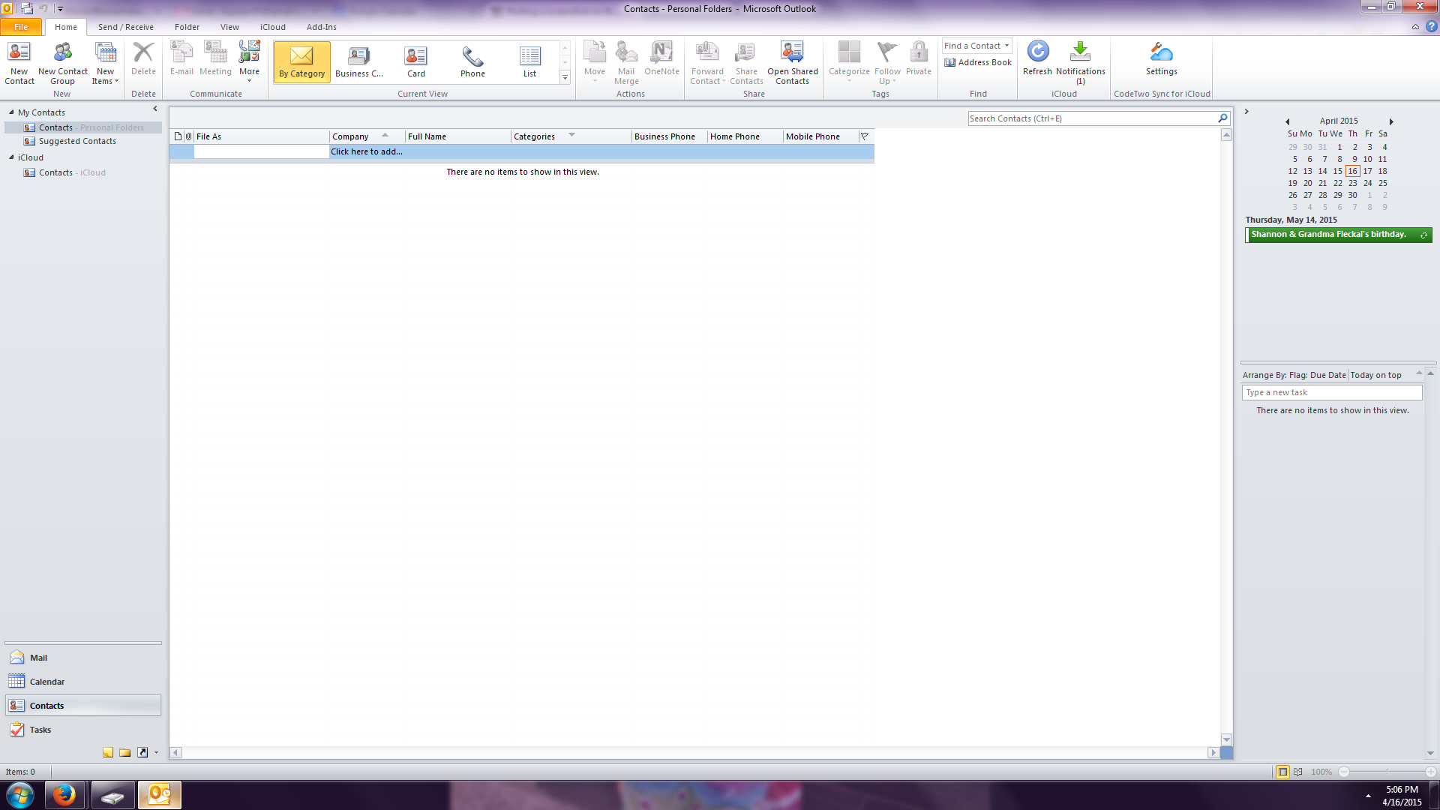Image resolution: width=1440 pixels, height=810 pixels.
Task: Open the iCloud ribbon tab
Action: coord(273,27)
